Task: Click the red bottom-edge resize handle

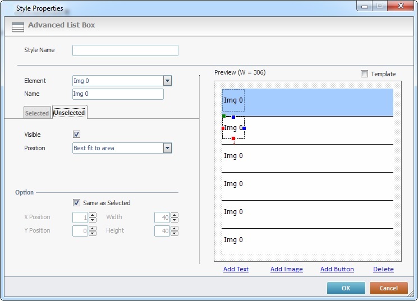Action: [233, 138]
